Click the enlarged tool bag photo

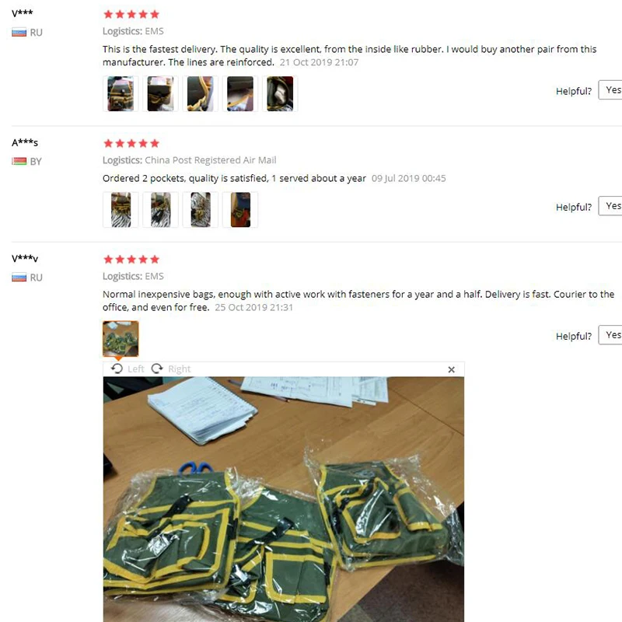coord(284,499)
